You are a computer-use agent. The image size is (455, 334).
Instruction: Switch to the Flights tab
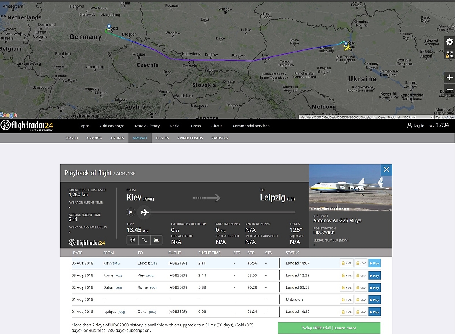[x=162, y=138]
